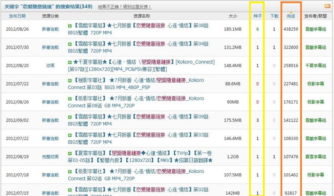Sort results by 完成 column header
The height and width of the screenshot is (196, 334).
291,16
